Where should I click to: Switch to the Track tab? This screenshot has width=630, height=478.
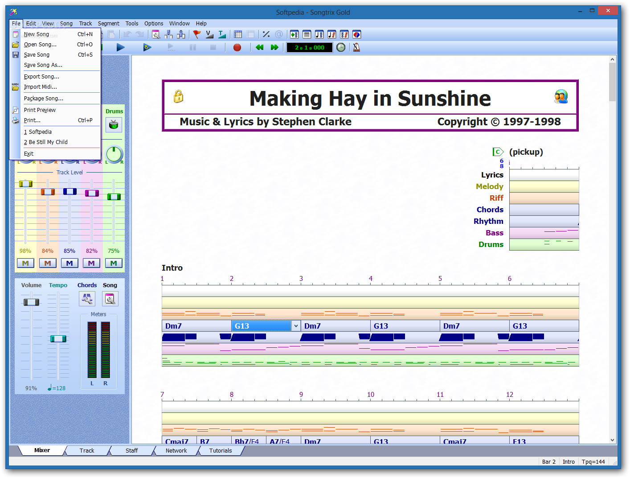(87, 450)
